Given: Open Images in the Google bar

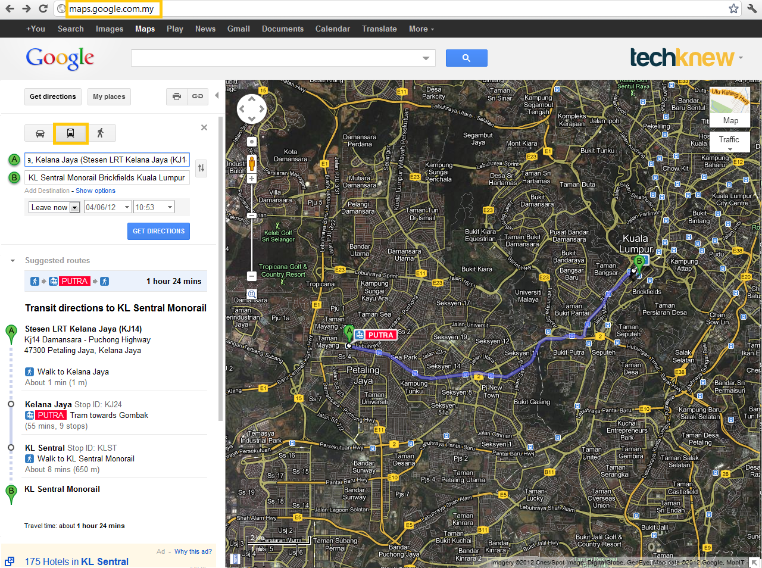Looking at the screenshot, I should point(110,29).
